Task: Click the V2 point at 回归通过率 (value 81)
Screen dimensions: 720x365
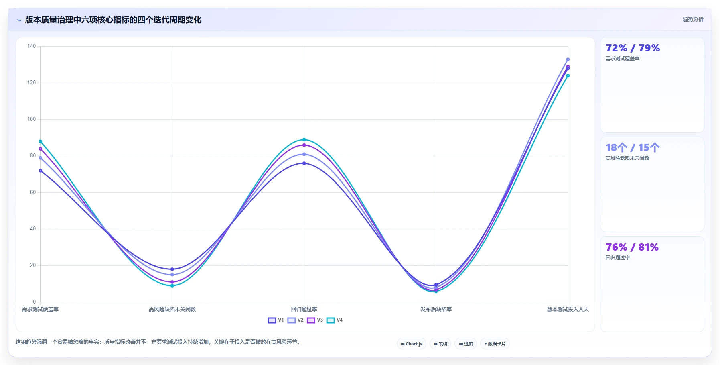Action: pyautogui.click(x=304, y=154)
